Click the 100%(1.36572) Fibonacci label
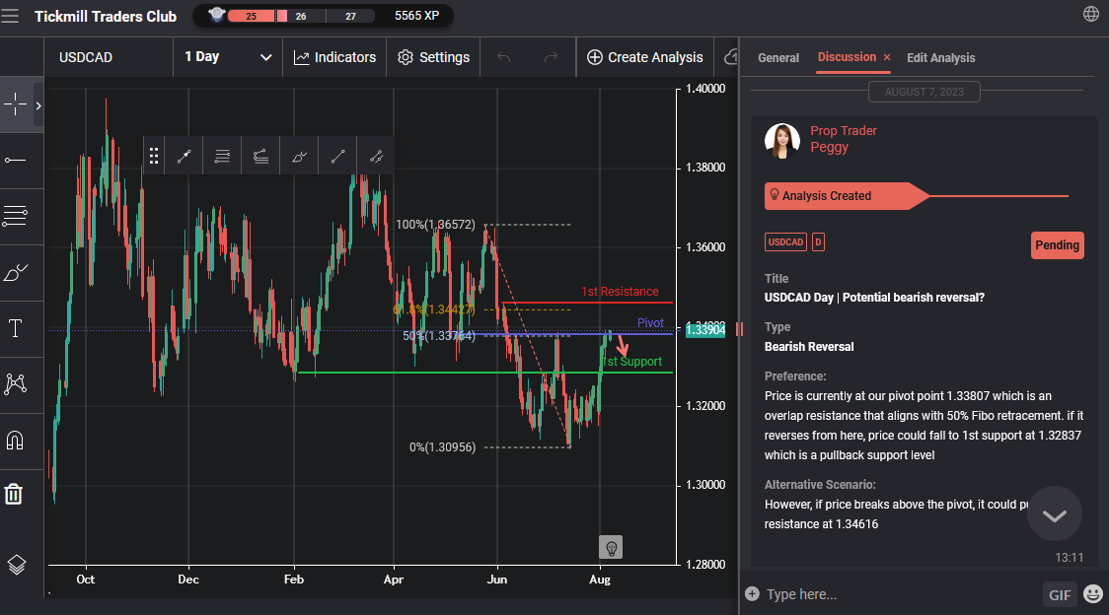The height and width of the screenshot is (615, 1109). pos(436,224)
